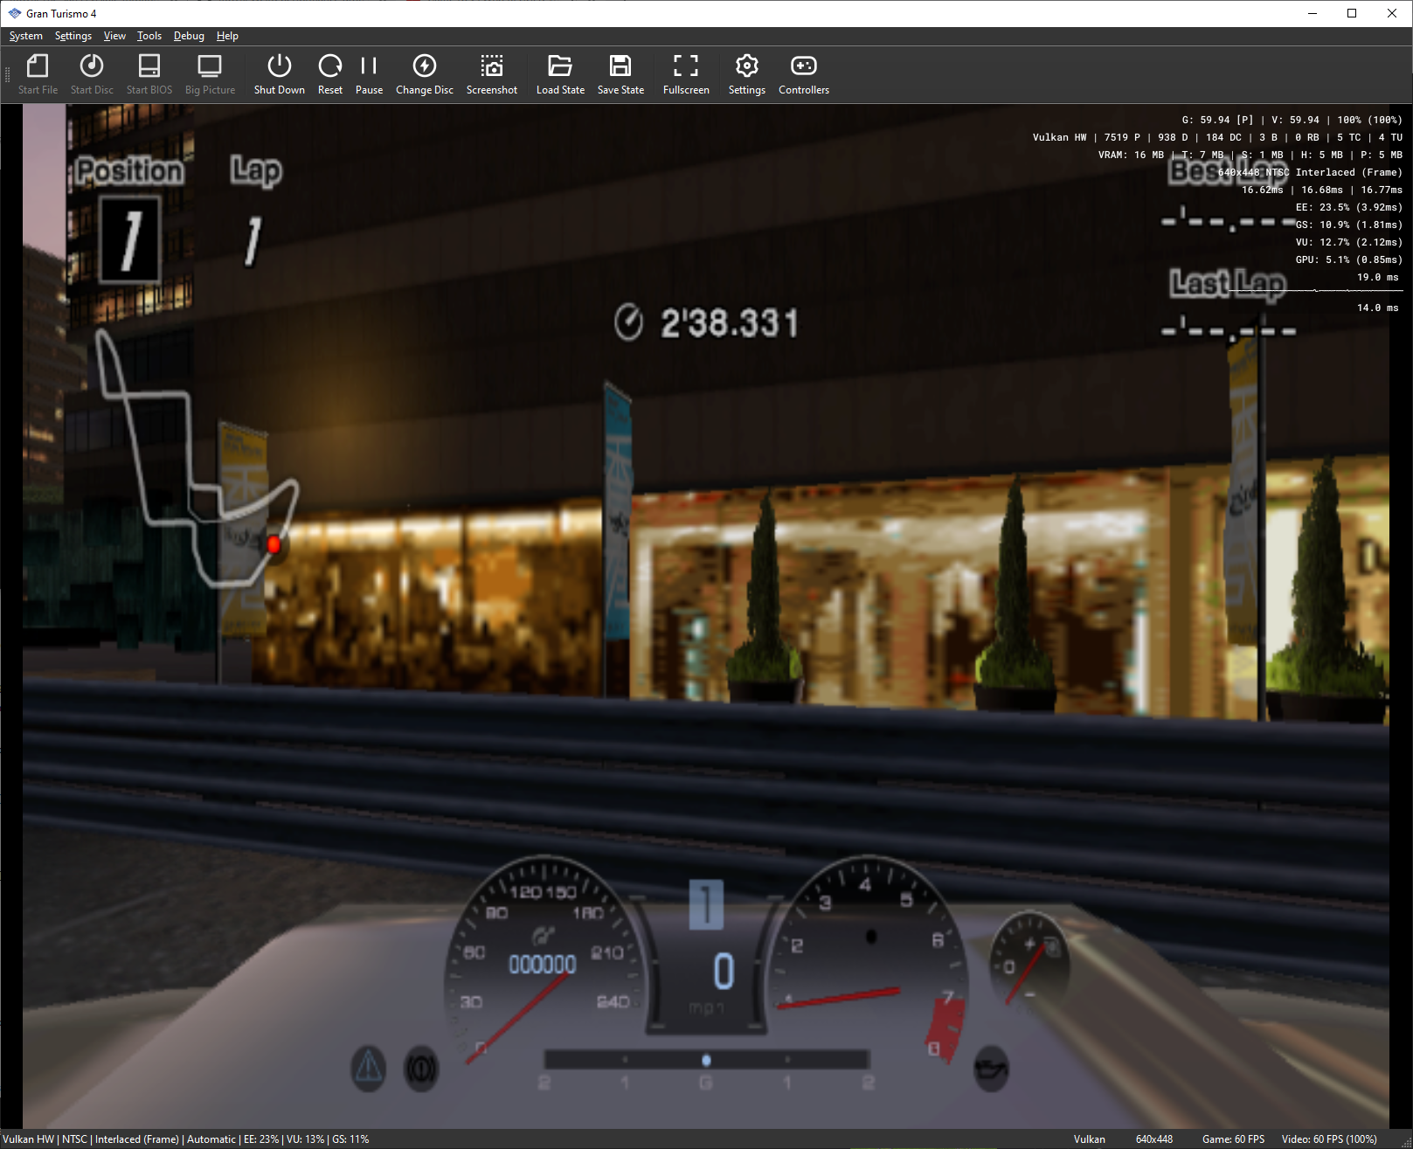The width and height of the screenshot is (1413, 1149).
Task: Open Controllers configuration
Action: 804,74
